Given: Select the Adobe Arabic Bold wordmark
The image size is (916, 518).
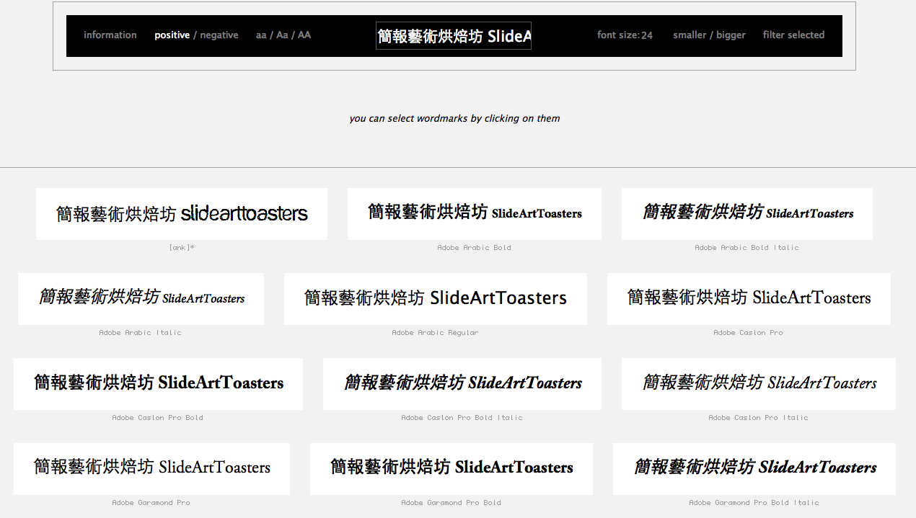Looking at the screenshot, I should tap(475, 214).
